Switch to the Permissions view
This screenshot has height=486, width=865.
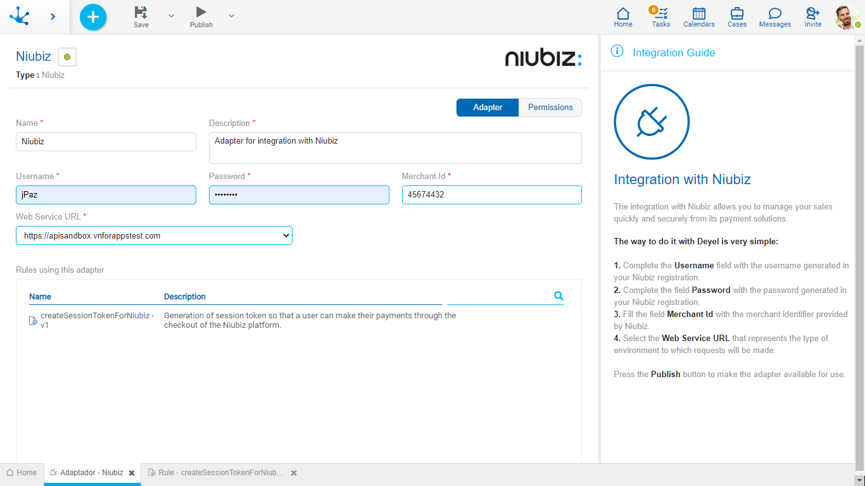click(550, 107)
